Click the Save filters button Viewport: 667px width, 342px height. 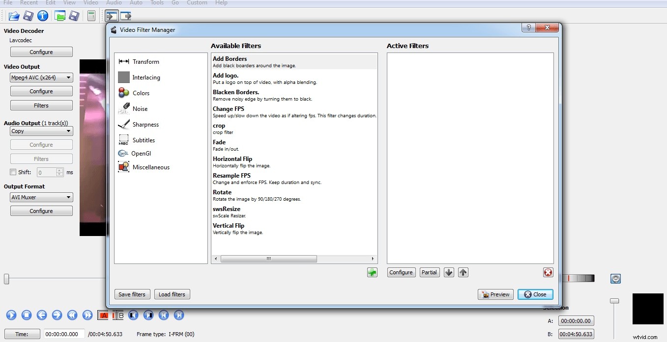tap(132, 294)
